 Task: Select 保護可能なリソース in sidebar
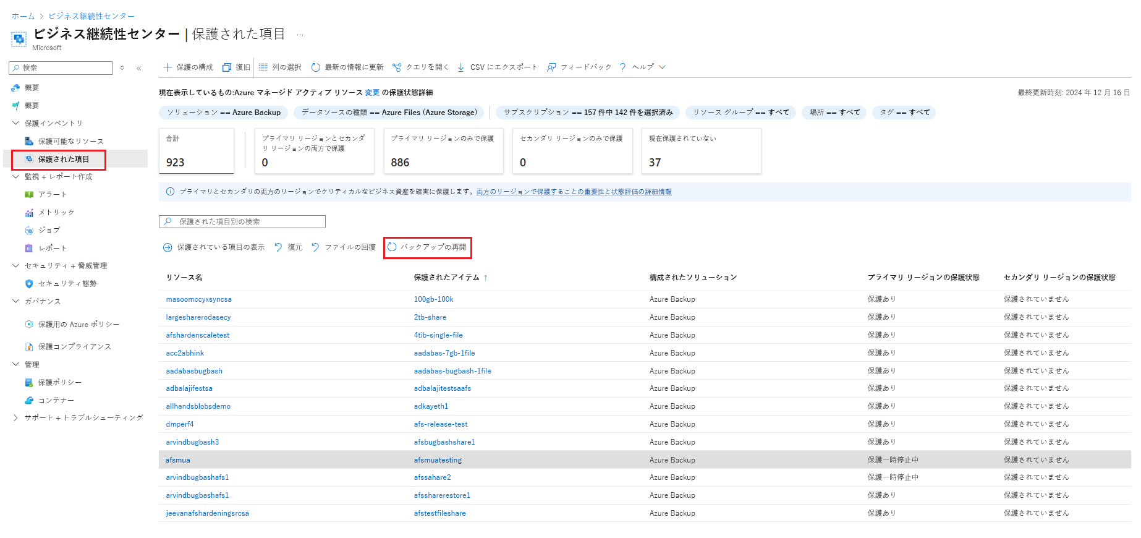coord(71,142)
